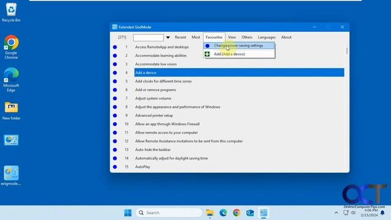Viewport: 391px width, 220px height.
Task: Click blue dot beside Accommodate low vision
Action: pyautogui.click(x=115, y=64)
